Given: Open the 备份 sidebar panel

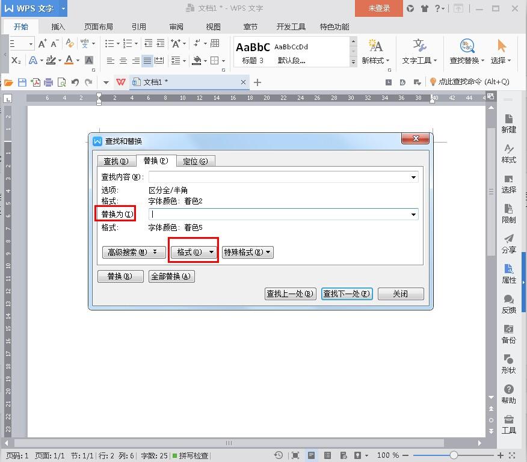Looking at the screenshot, I should 508,334.
